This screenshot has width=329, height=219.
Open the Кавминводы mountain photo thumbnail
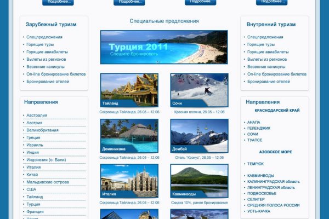[x=199, y=181]
